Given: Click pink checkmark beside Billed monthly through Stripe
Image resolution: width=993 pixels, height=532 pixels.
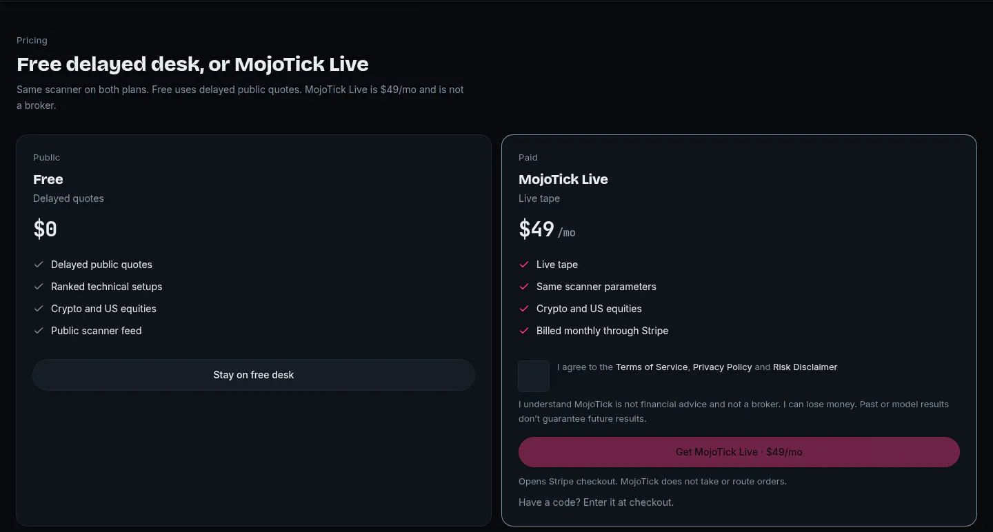Looking at the screenshot, I should (524, 331).
